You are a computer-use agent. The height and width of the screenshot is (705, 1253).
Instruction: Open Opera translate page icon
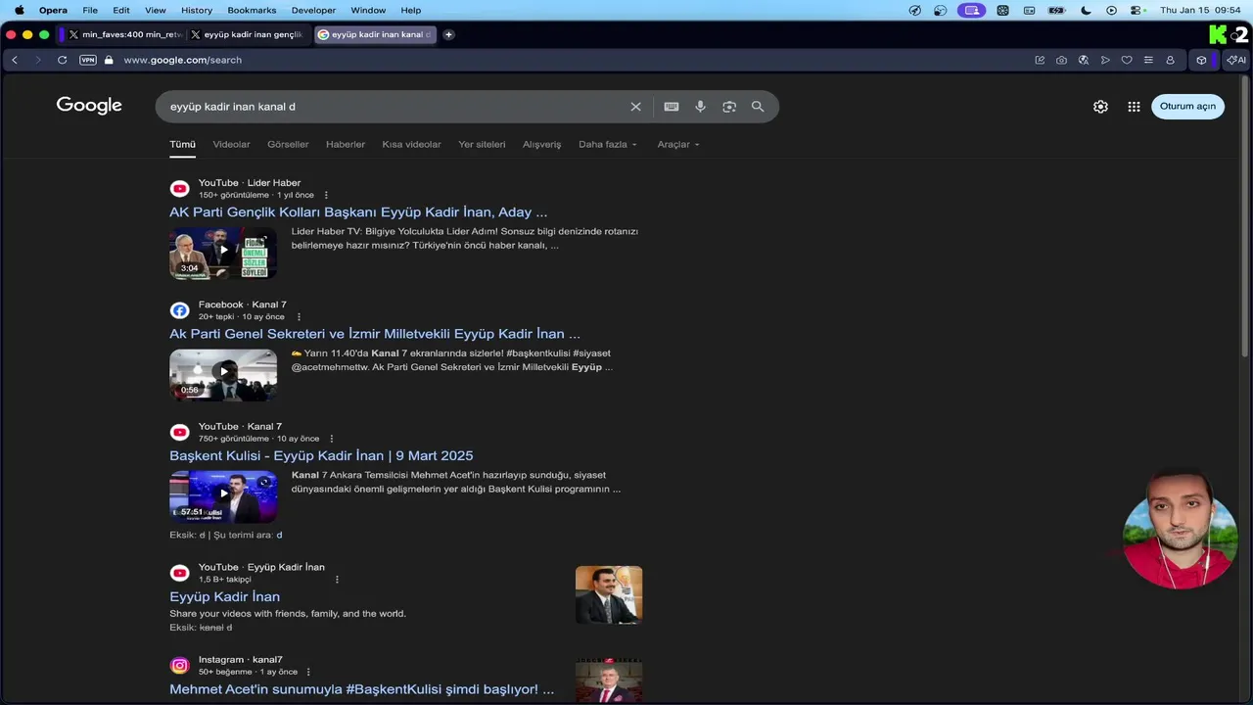[1083, 60]
